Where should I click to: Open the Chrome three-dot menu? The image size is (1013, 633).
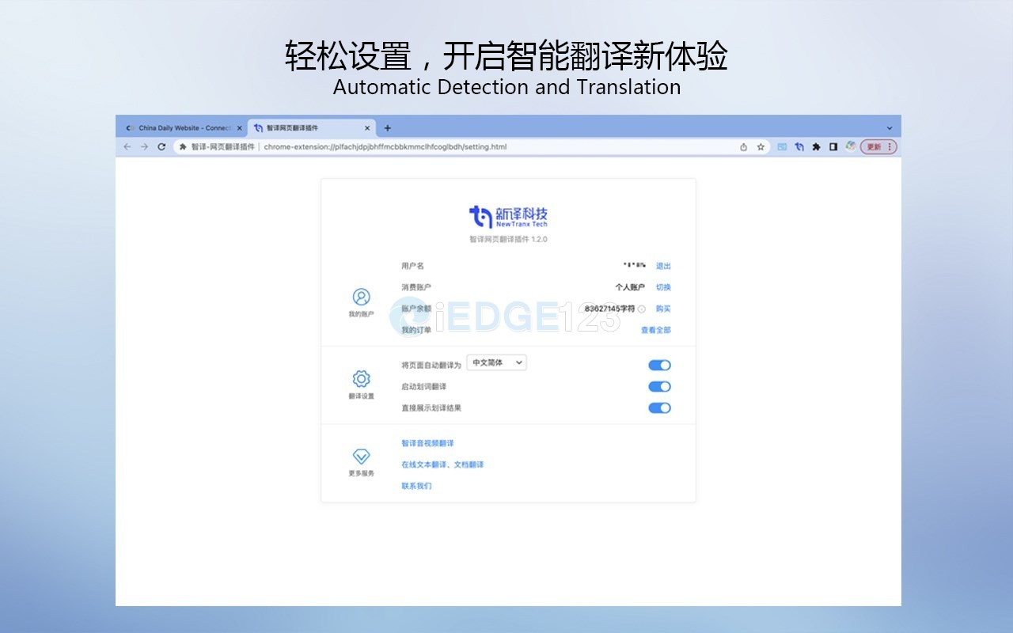point(890,146)
